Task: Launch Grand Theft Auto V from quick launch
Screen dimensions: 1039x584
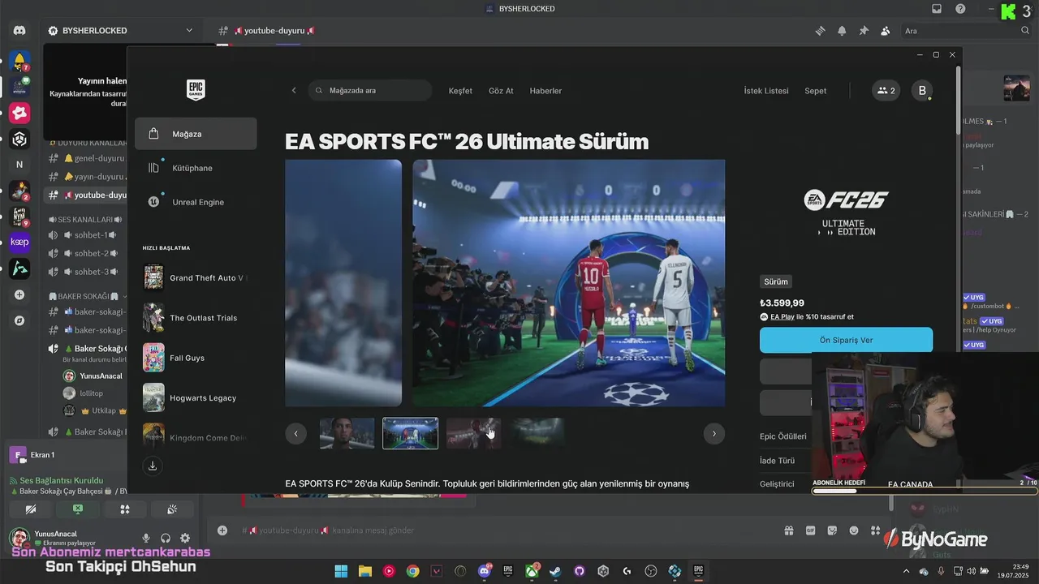Action: (x=196, y=277)
